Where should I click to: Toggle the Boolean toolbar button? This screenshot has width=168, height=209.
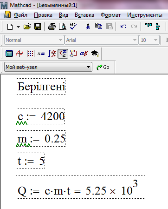[63, 54]
